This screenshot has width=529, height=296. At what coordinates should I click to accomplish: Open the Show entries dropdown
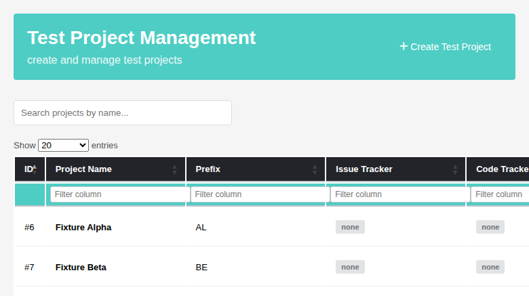pyautogui.click(x=64, y=146)
